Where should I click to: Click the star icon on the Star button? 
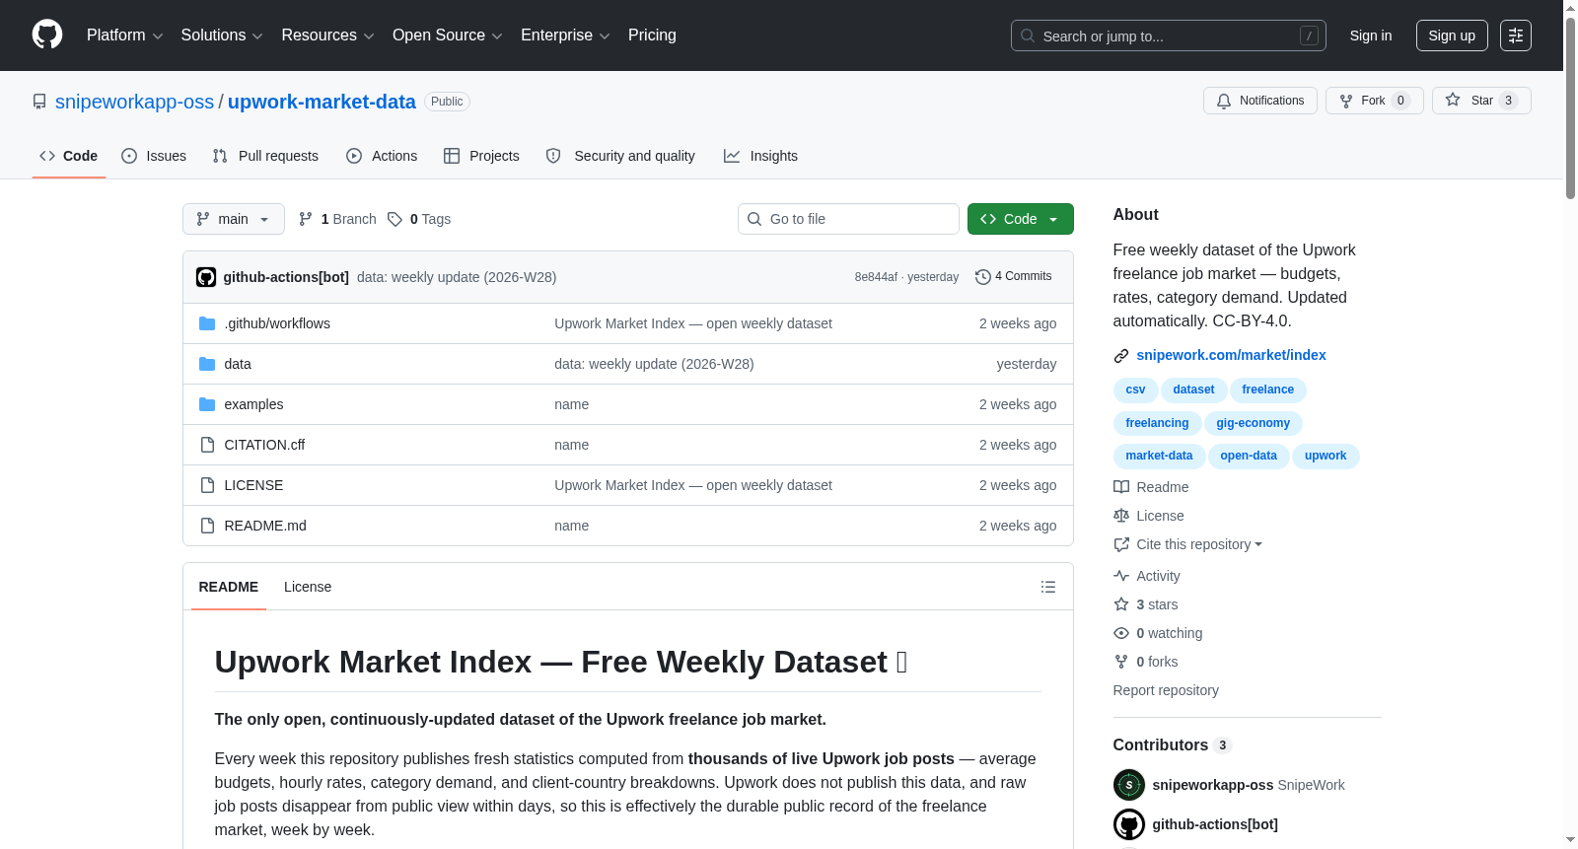coord(1453,100)
